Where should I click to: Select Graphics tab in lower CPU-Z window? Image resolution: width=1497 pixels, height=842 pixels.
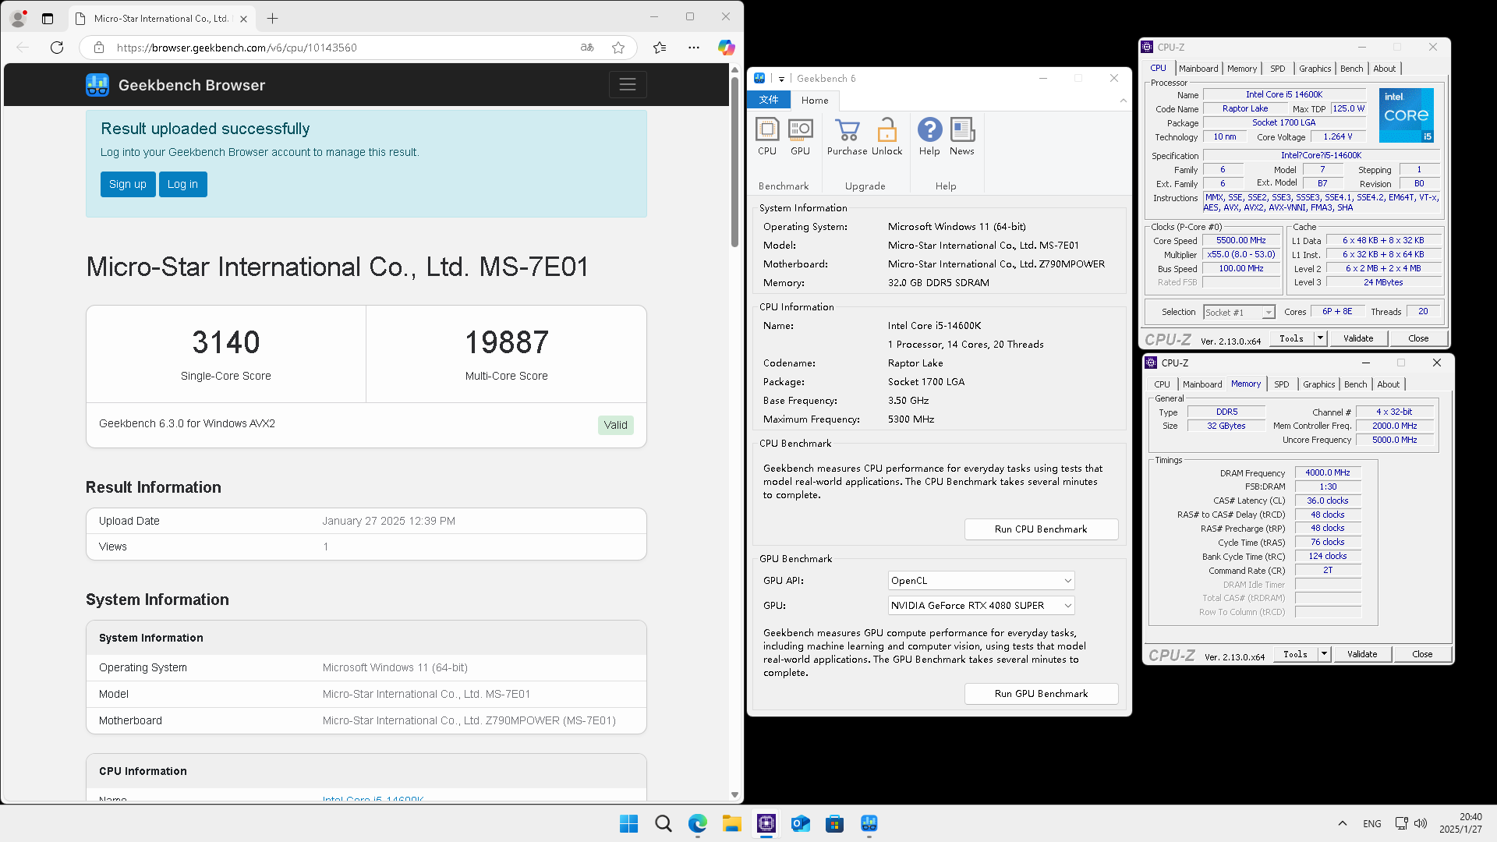pyautogui.click(x=1318, y=384)
